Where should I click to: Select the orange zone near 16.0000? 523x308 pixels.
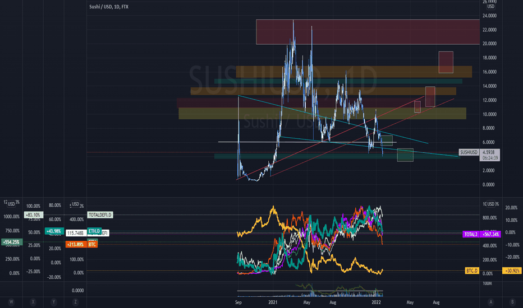[354, 72]
